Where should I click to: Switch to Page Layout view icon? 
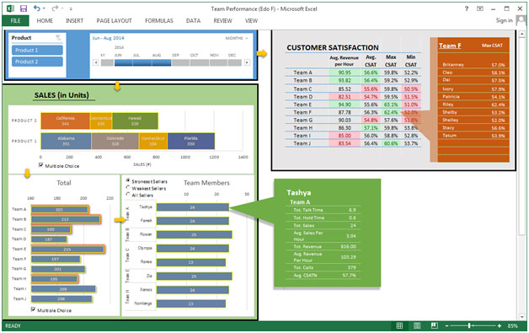[417, 325]
